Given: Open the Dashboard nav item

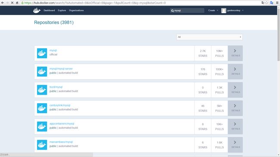Looking at the screenshot, I should 49,10.
